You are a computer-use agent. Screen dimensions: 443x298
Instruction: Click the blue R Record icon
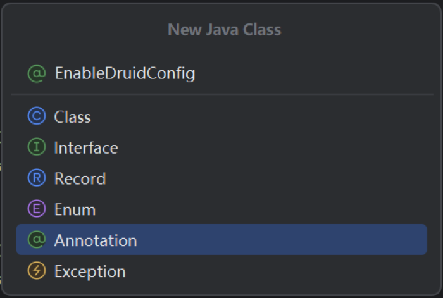pyautogui.click(x=37, y=179)
